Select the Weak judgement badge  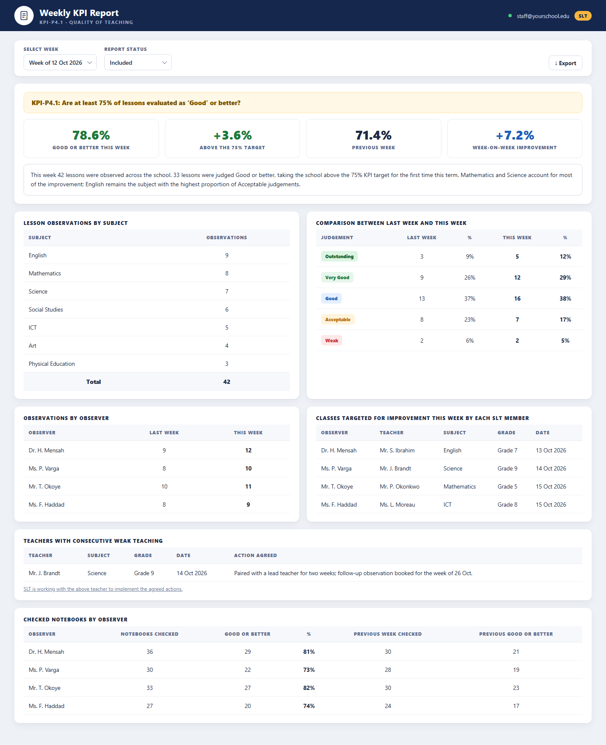tap(332, 341)
